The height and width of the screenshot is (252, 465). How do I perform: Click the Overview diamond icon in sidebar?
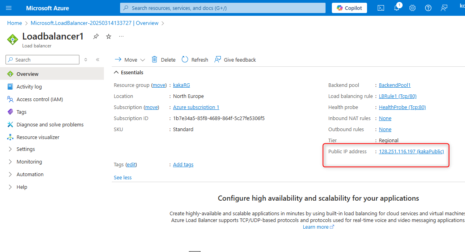(10, 74)
